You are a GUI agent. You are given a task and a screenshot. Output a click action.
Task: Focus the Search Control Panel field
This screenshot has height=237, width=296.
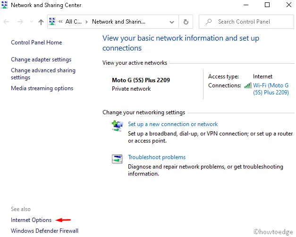[246, 22]
